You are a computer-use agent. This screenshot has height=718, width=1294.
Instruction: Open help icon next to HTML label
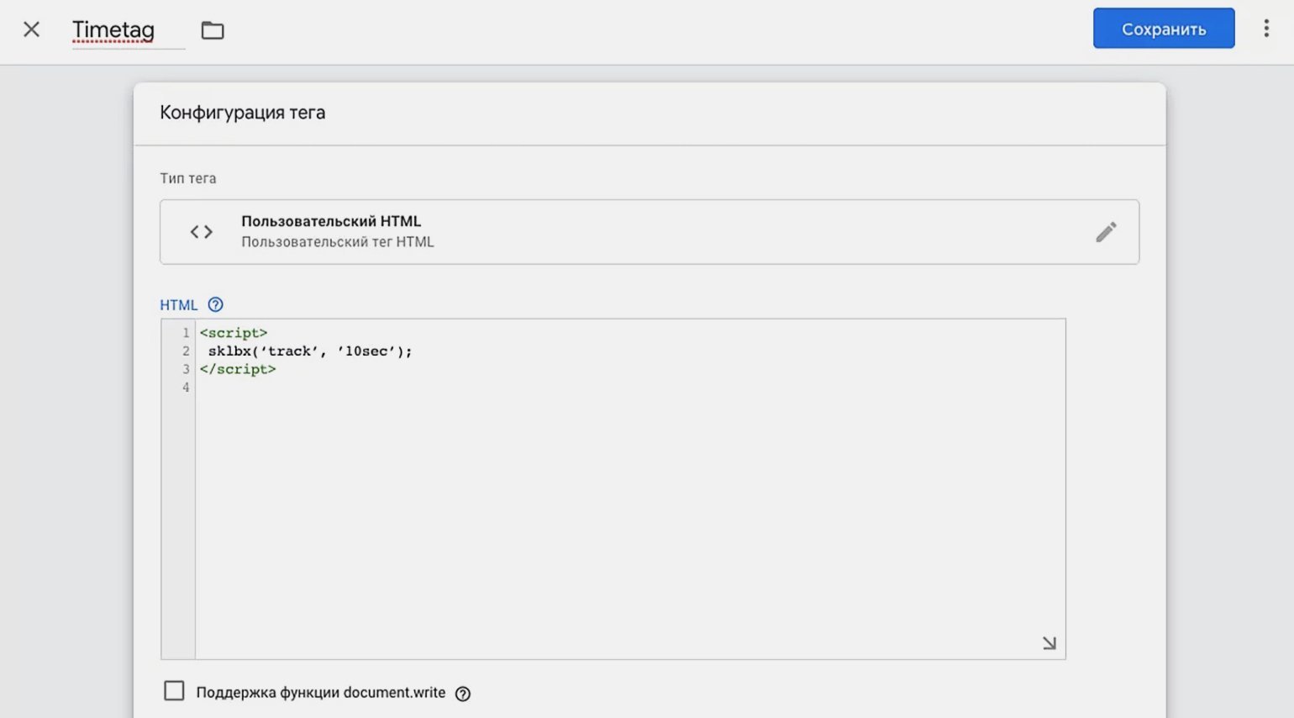tap(216, 305)
